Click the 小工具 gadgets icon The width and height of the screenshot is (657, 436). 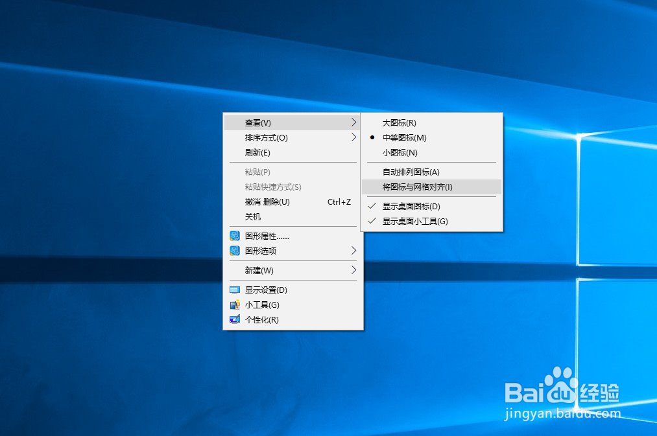tap(235, 304)
